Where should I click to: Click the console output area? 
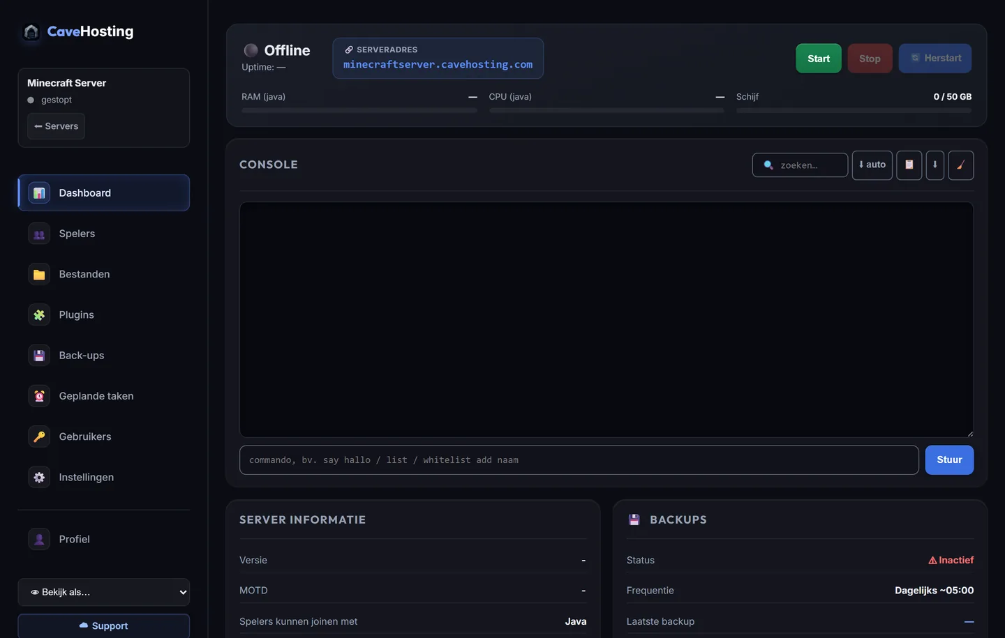point(606,320)
